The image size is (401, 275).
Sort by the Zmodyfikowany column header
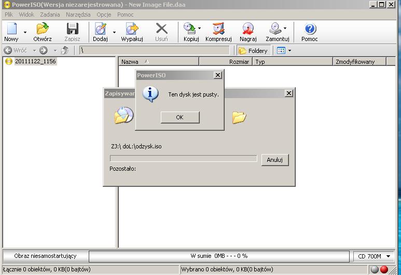(359, 62)
